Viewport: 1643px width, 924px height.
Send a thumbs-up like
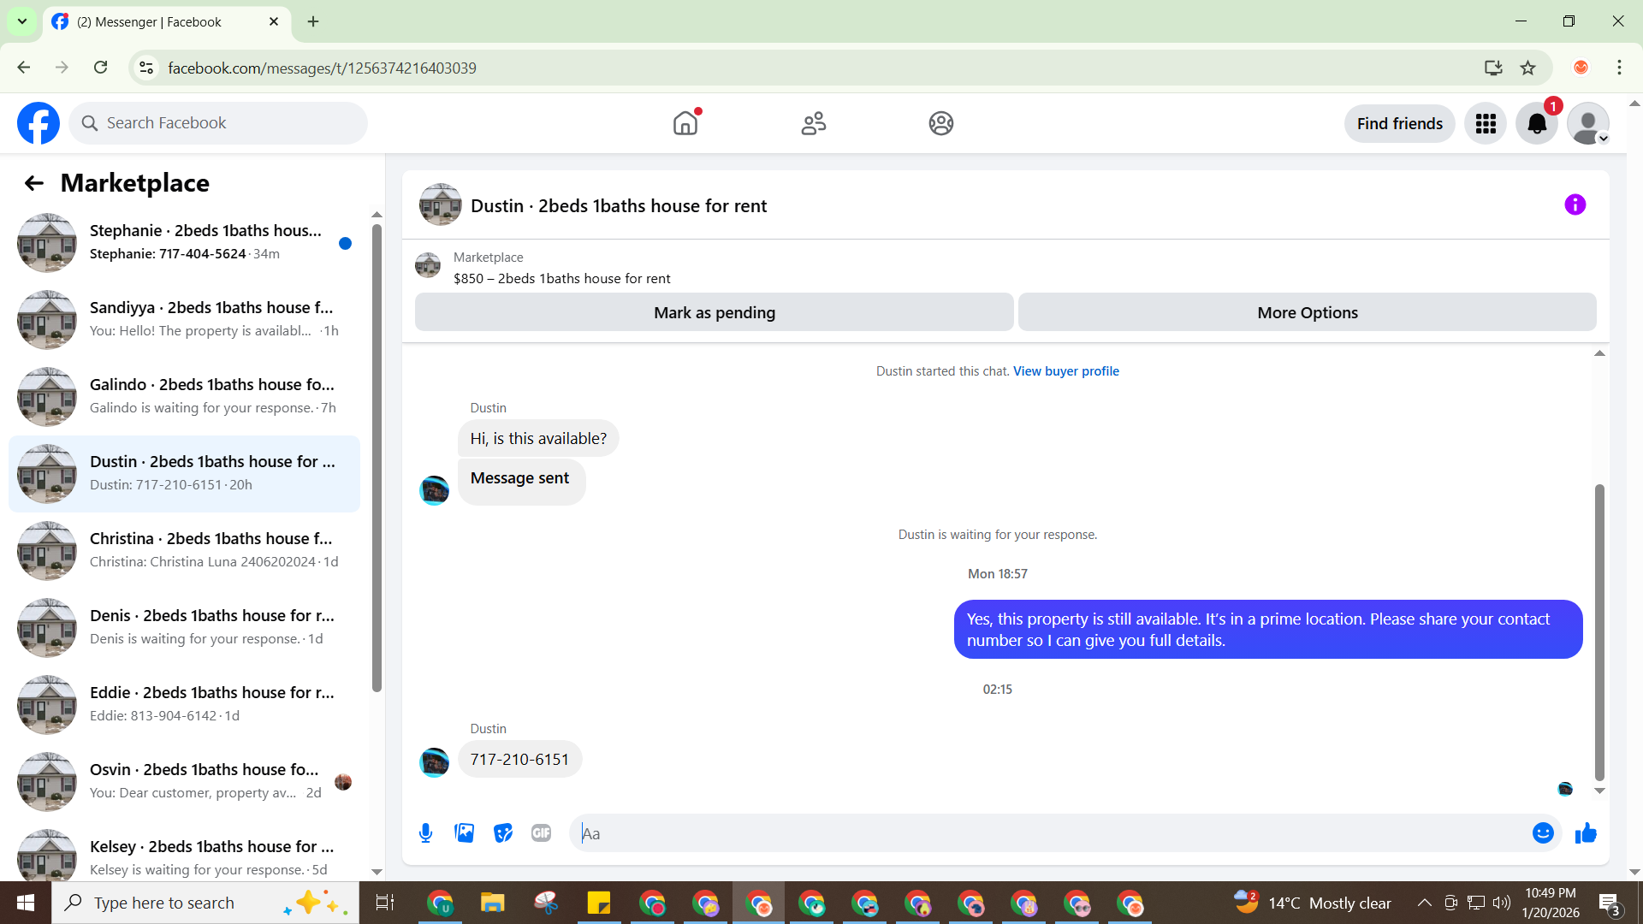click(1586, 833)
